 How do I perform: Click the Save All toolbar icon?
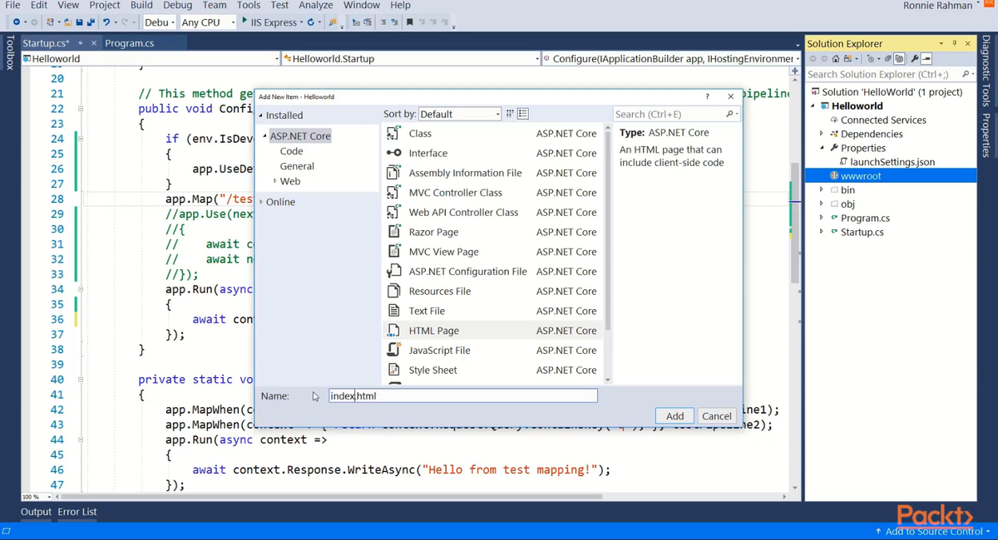coord(90,22)
